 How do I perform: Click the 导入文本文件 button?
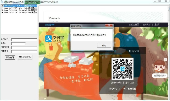[x=25, y=58]
